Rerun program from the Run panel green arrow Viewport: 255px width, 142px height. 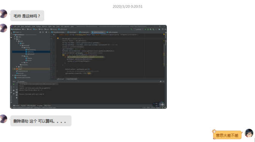tap(14, 84)
